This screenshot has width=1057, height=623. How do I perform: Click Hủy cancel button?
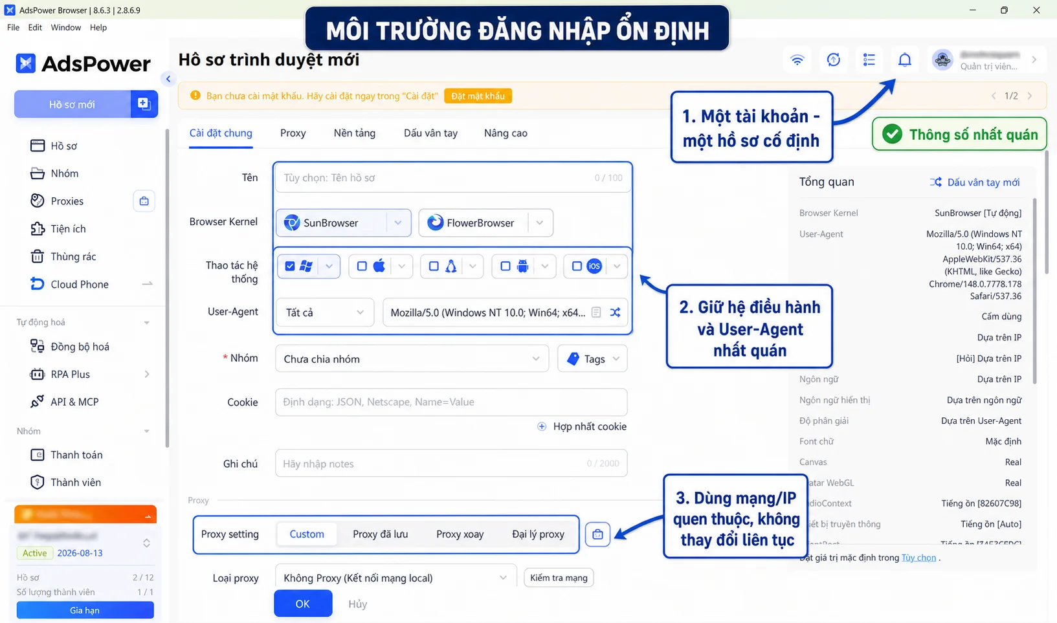357,604
